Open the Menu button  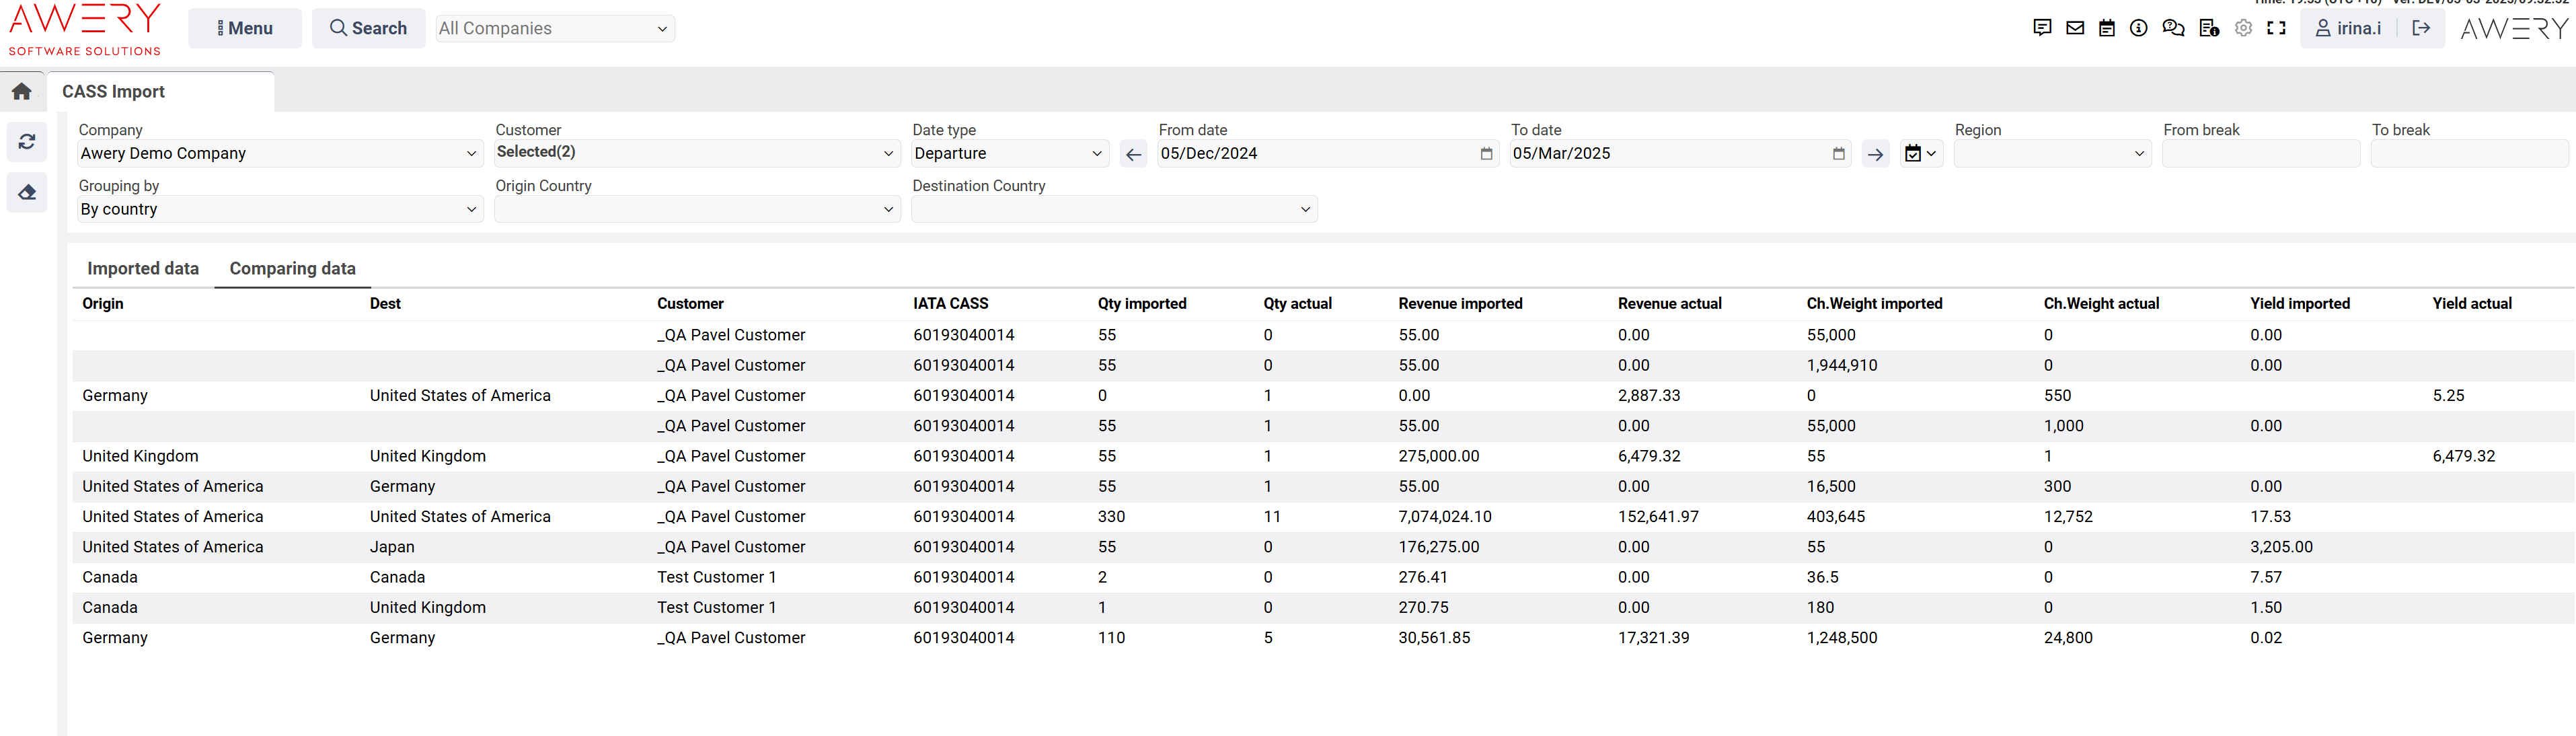[x=245, y=29]
